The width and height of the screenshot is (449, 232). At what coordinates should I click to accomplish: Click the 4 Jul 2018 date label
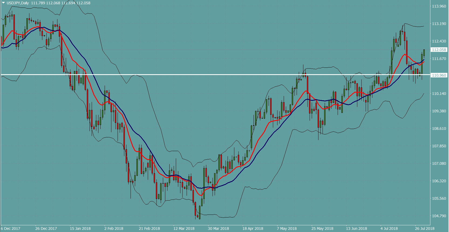389,229
